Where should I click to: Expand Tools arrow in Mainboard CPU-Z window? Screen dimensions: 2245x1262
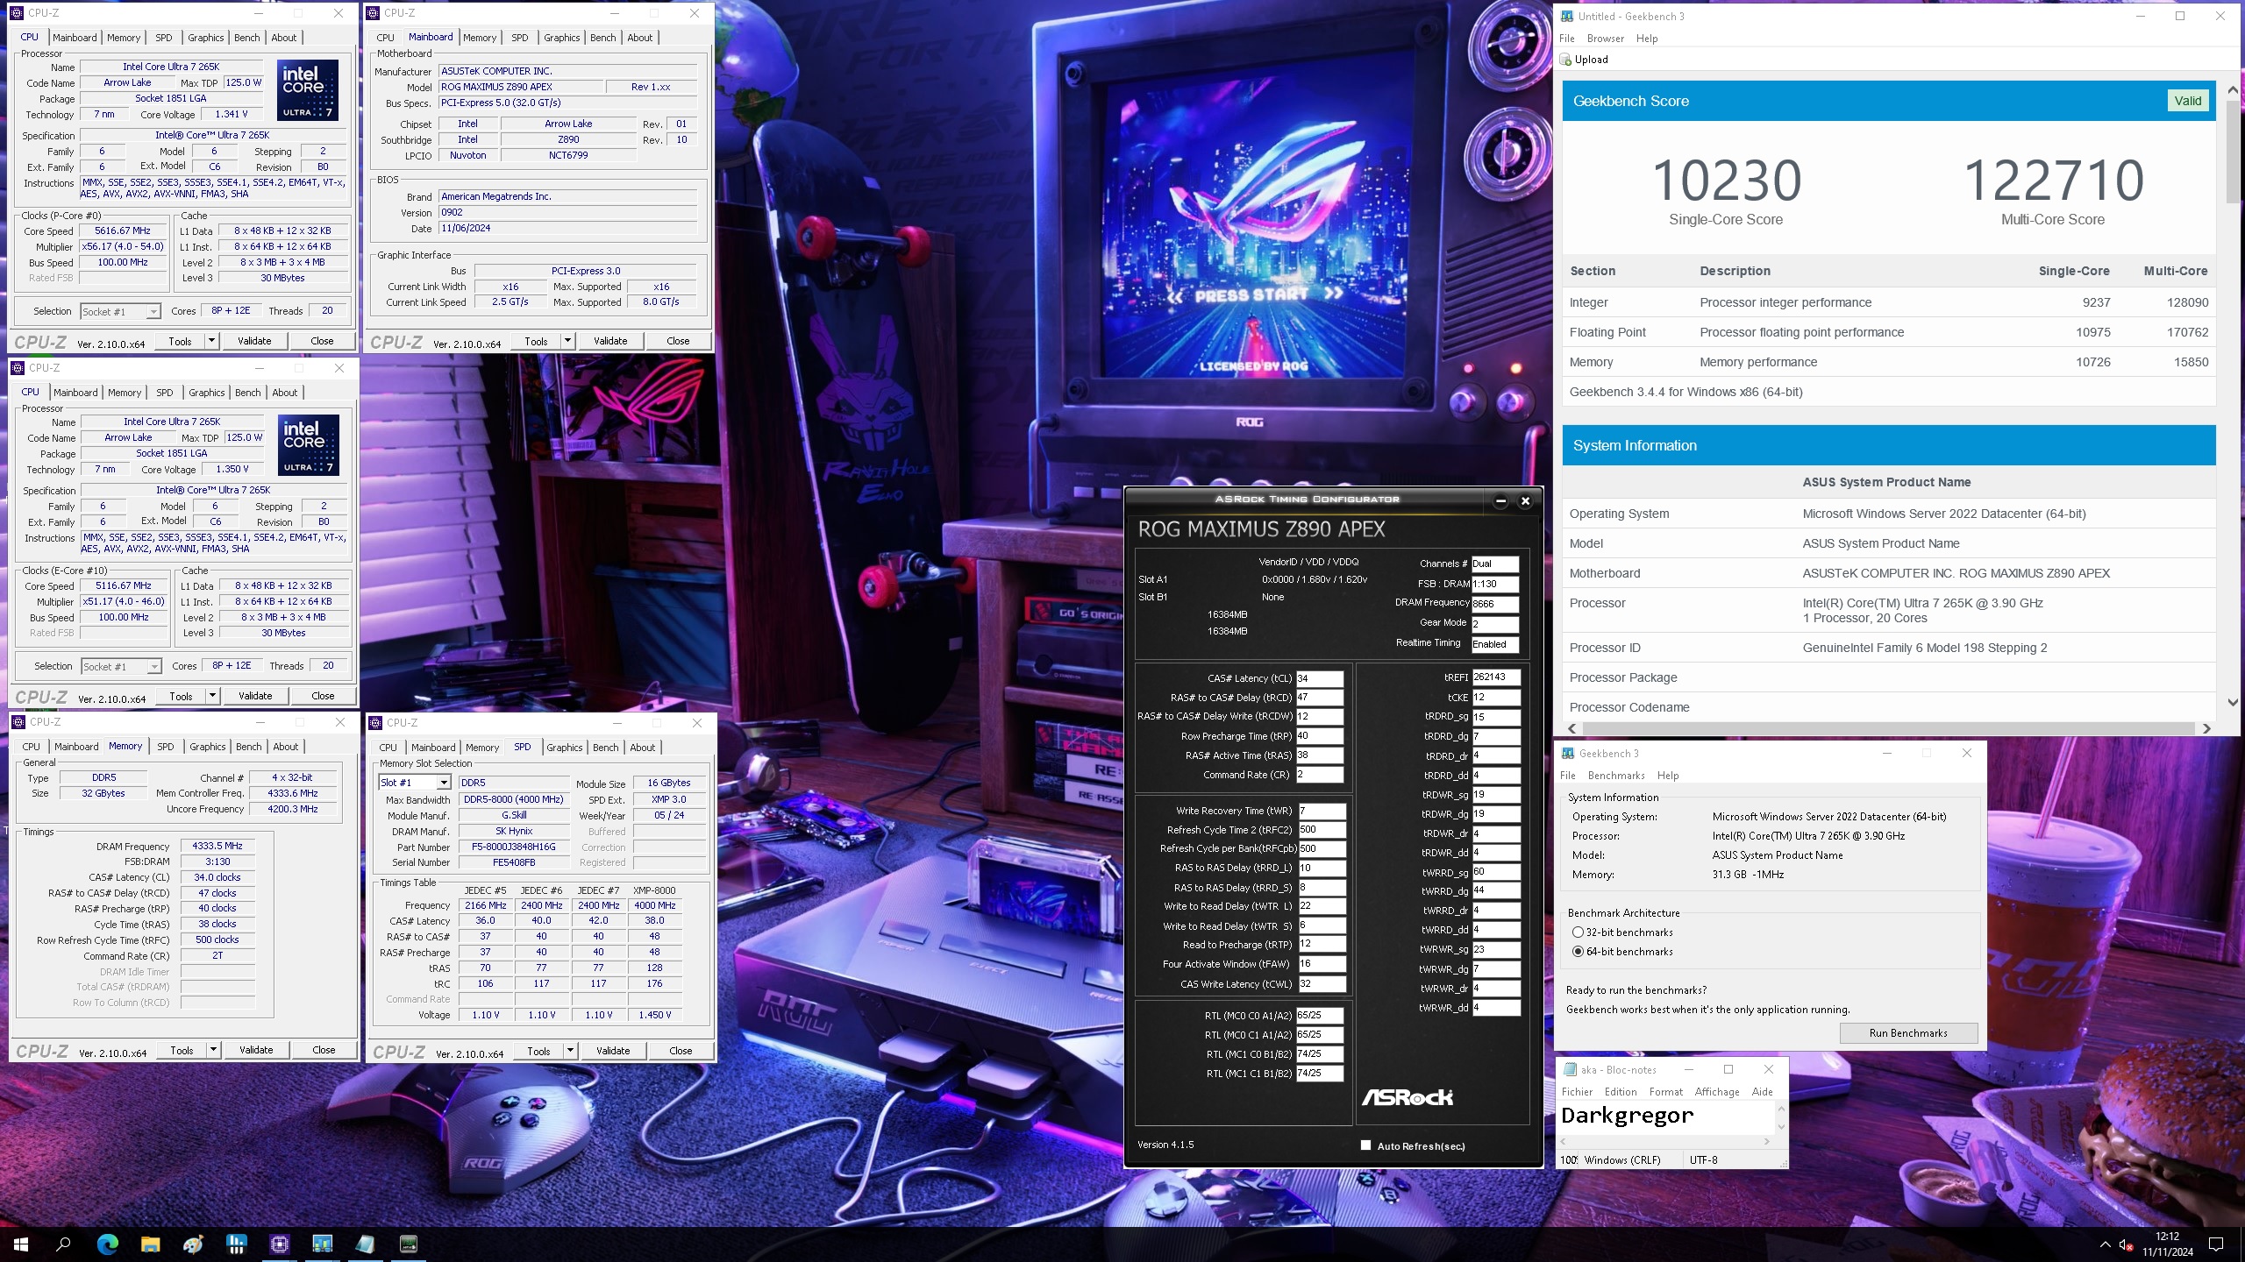click(x=567, y=341)
